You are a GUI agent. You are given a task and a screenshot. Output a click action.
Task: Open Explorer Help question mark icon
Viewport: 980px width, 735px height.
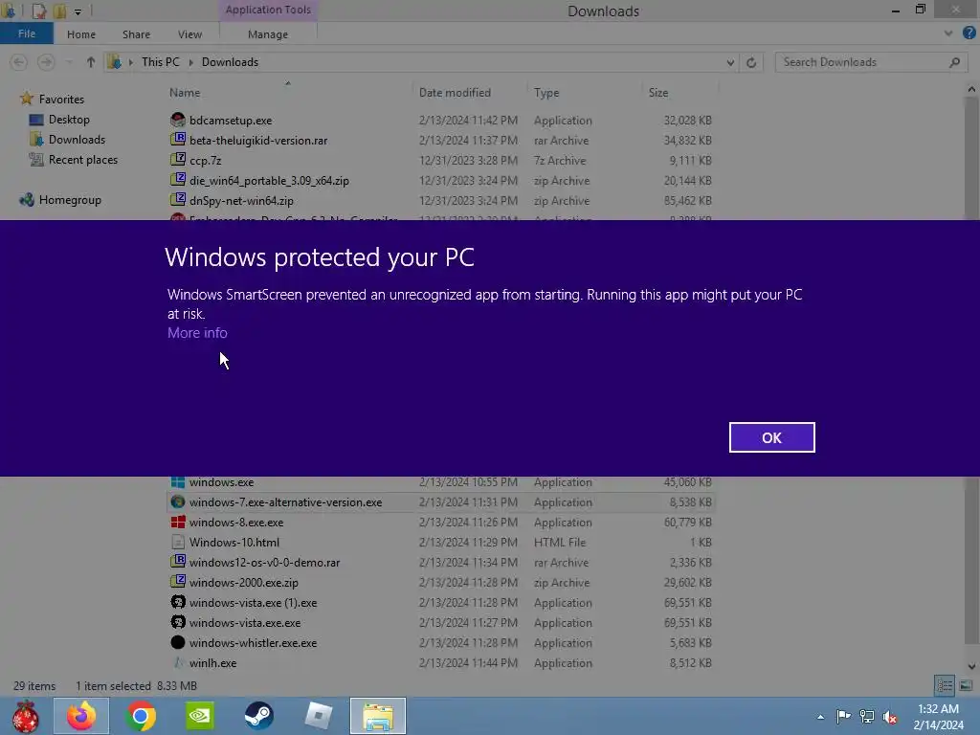[969, 33]
